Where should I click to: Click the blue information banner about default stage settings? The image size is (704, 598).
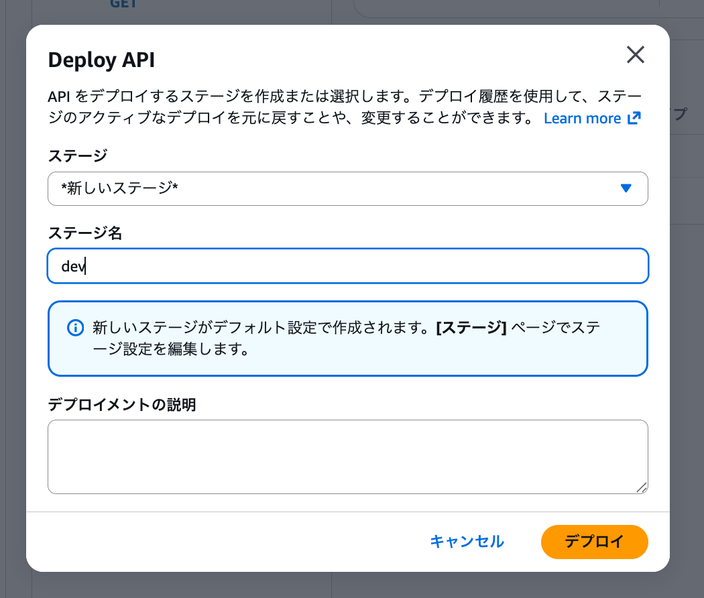pyautogui.click(x=347, y=338)
